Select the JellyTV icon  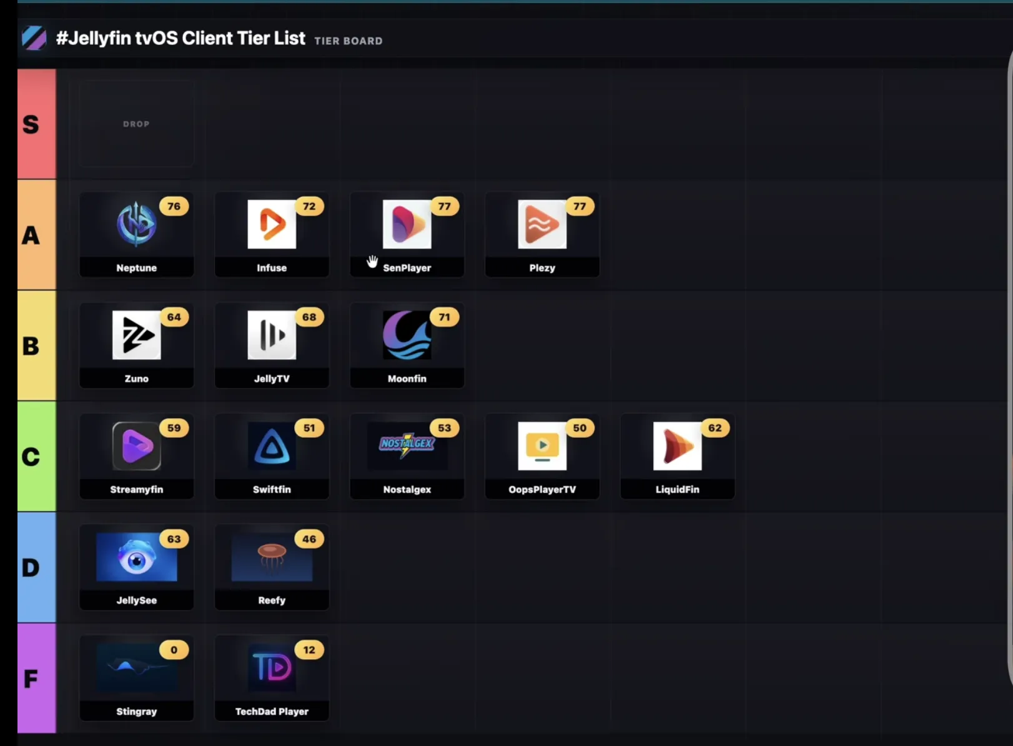(x=272, y=335)
